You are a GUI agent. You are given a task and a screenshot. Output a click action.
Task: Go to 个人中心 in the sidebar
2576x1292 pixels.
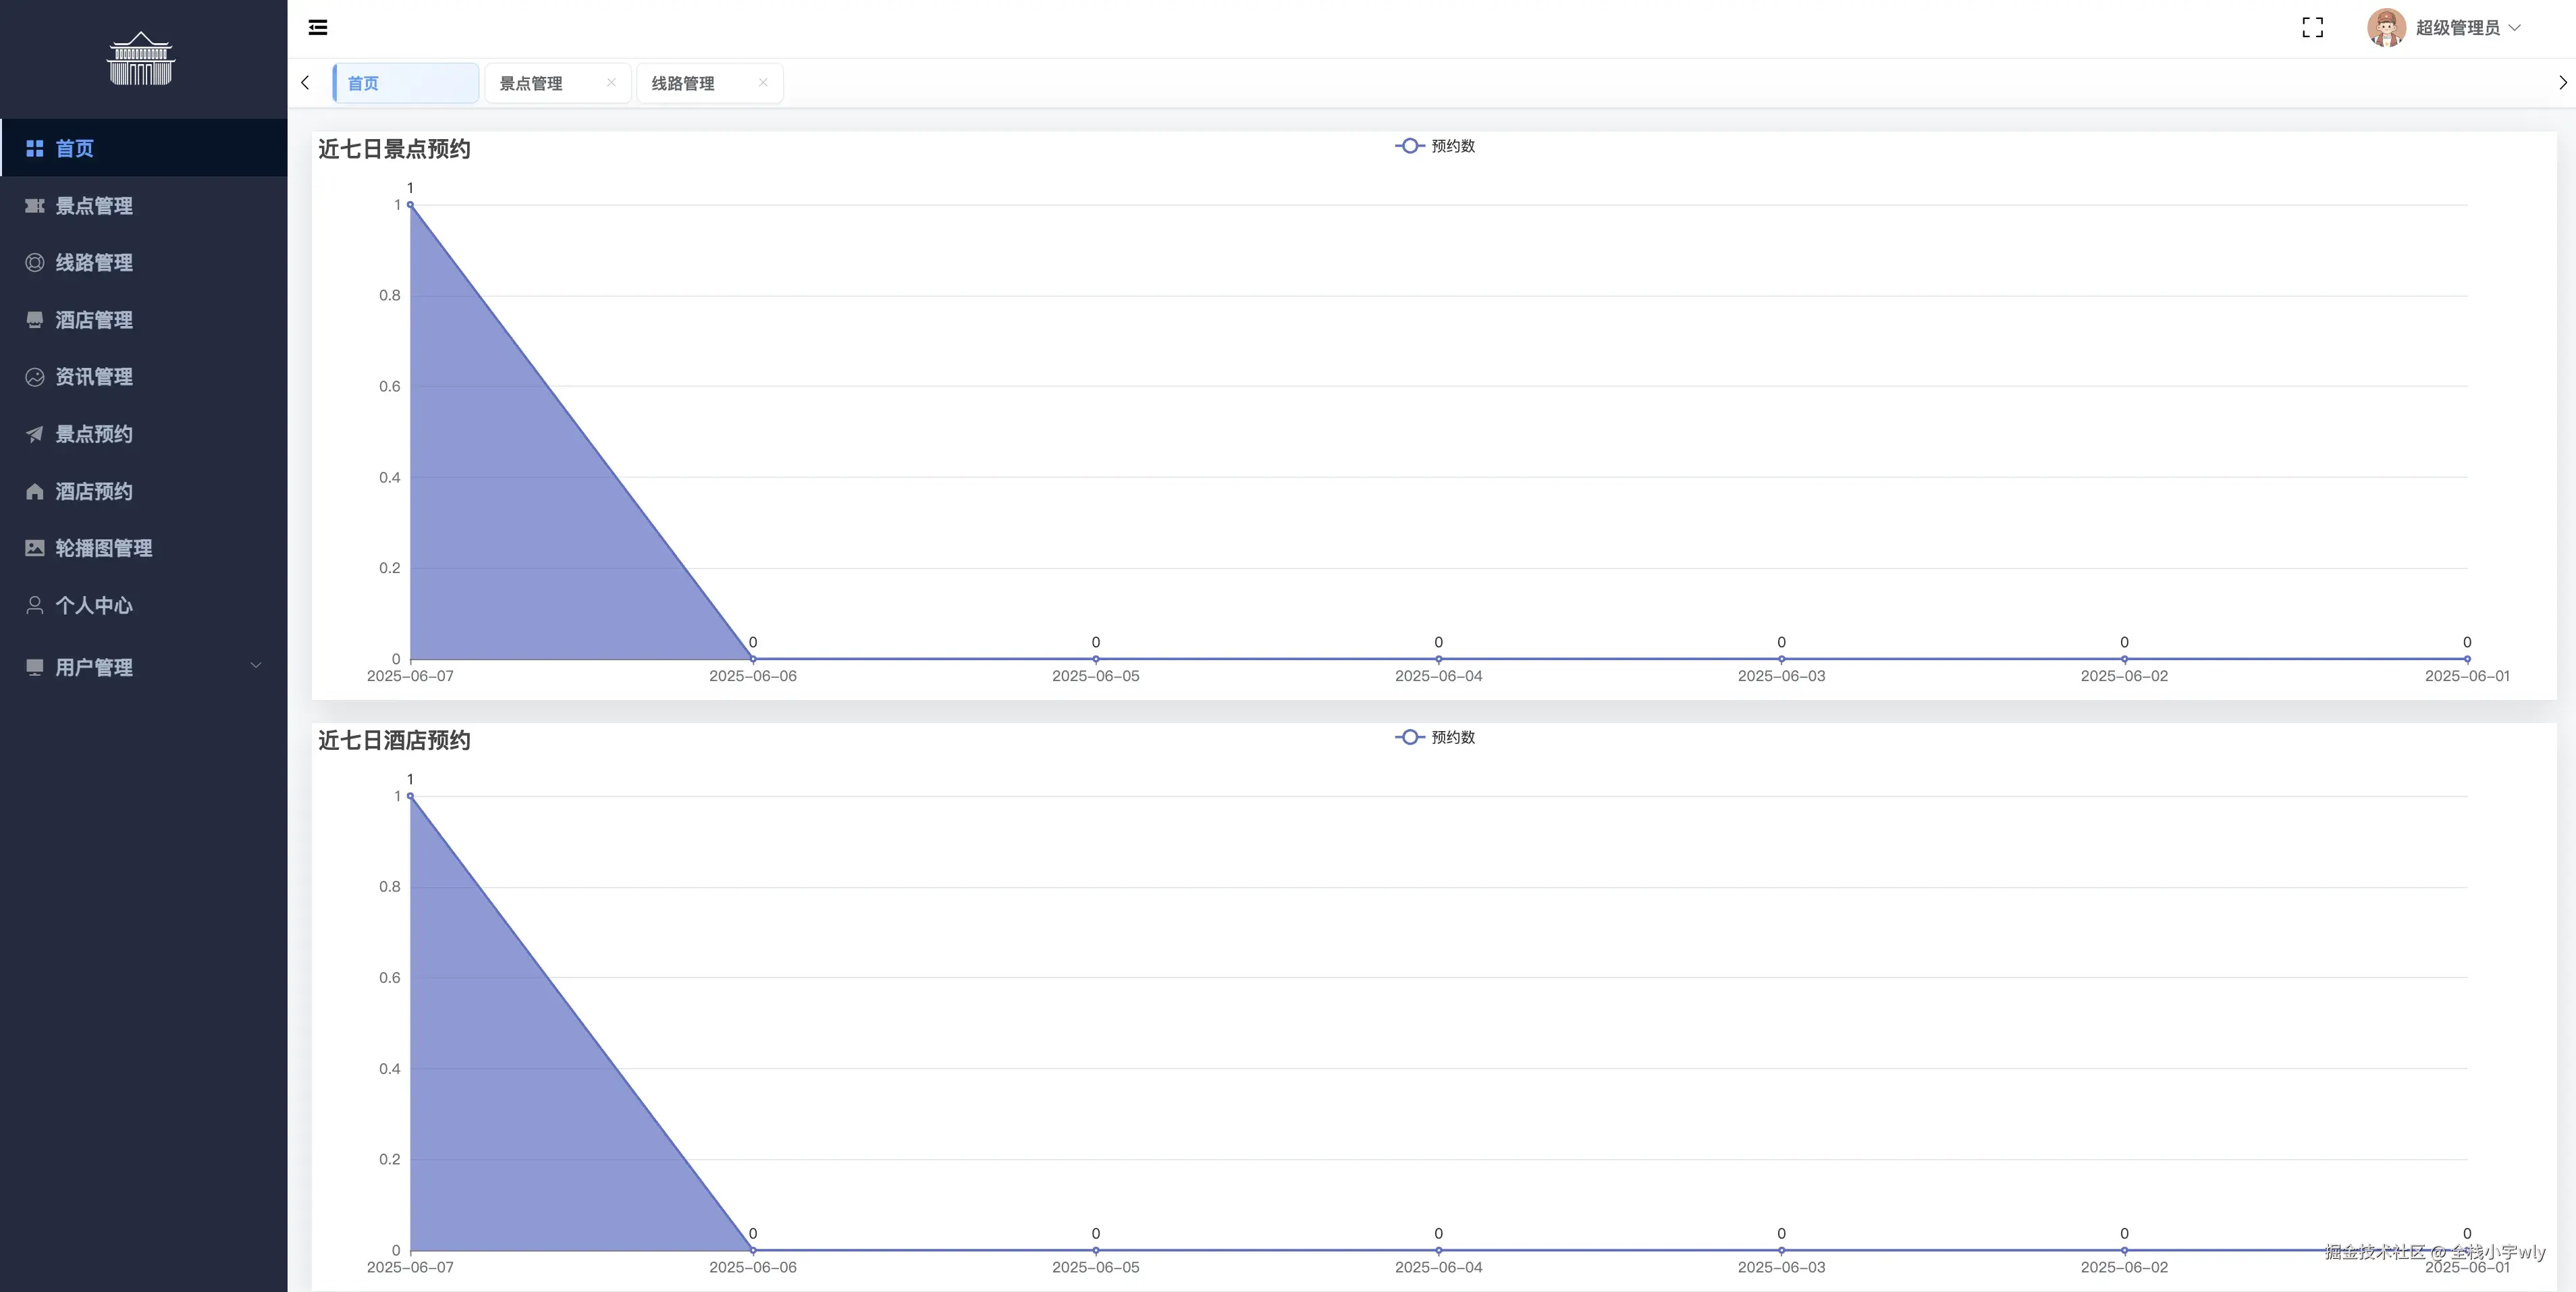coord(93,605)
